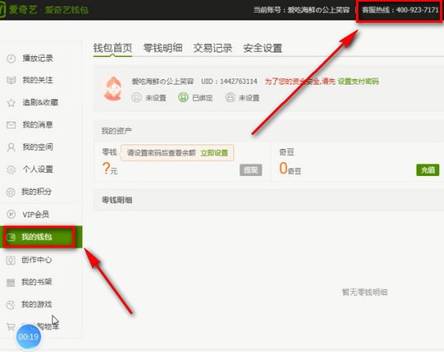Click the wallet icon beside 我的钱包
This screenshot has height=352, width=444.
[11, 237]
